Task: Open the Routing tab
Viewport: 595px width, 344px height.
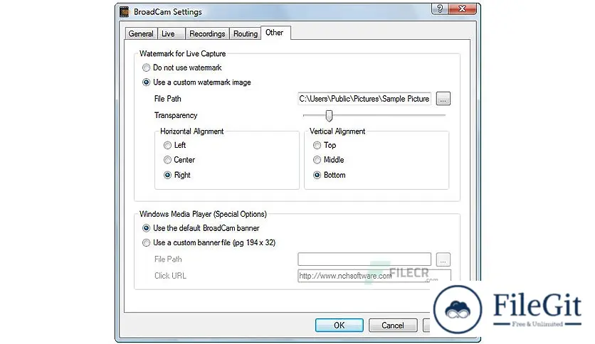Action: point(246,33)
